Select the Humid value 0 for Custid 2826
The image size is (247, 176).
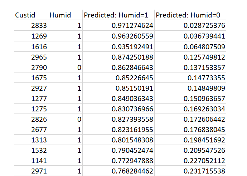coord(65,119)
